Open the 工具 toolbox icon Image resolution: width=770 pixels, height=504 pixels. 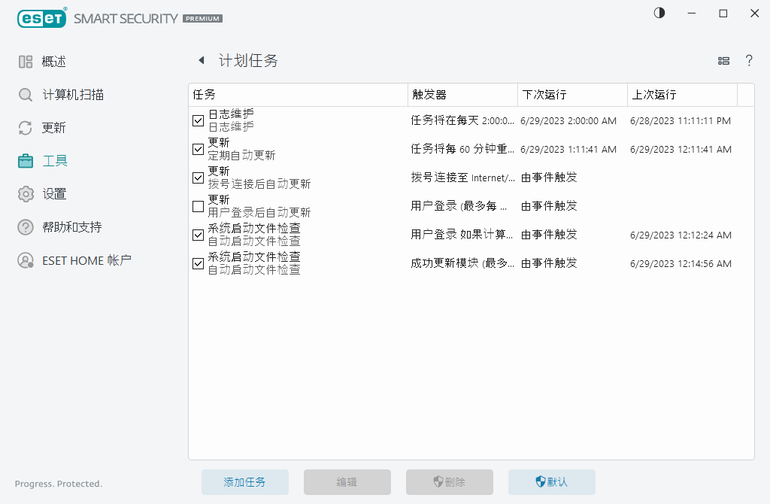(x=25, y=160)
